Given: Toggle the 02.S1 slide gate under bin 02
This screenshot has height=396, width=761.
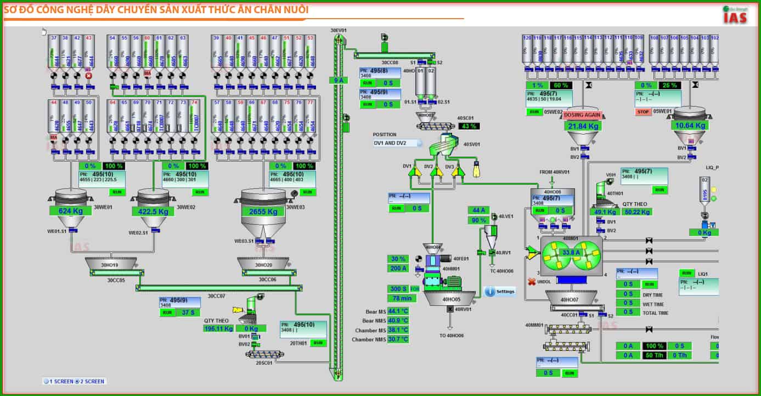Looking at the screenshot, I should pyautogui.click(x=431, y=101).
